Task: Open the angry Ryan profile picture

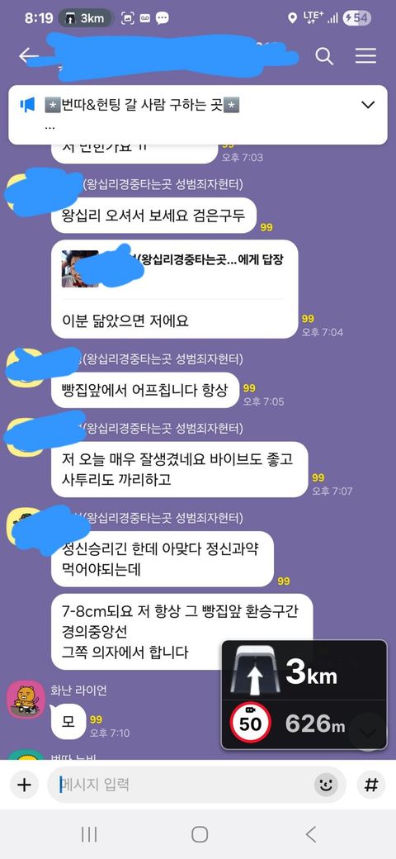Action: tap(26, 700)
